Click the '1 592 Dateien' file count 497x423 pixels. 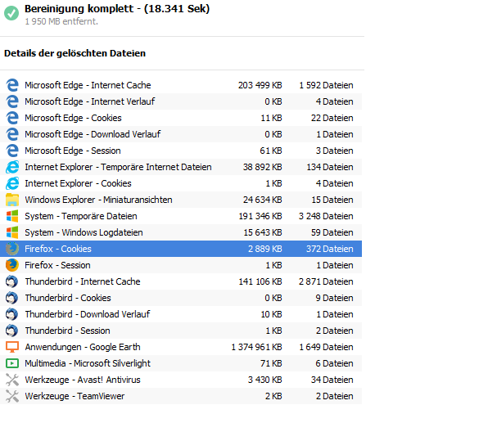click(326, 85)
